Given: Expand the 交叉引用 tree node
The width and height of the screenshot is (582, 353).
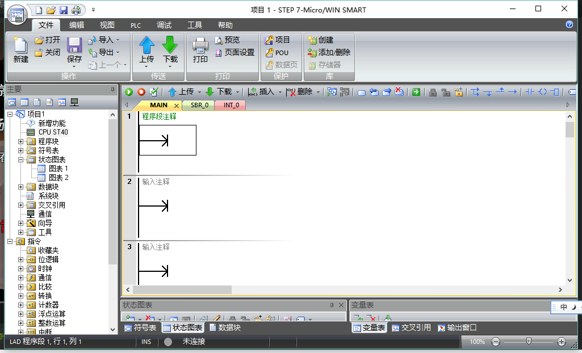Looking at the screenshot, I should pos(21,205).
